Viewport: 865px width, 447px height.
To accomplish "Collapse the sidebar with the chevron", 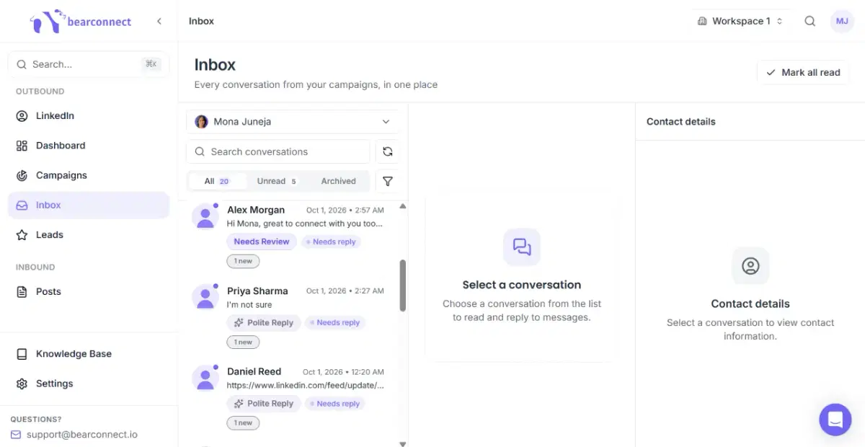I will point(159,22).
